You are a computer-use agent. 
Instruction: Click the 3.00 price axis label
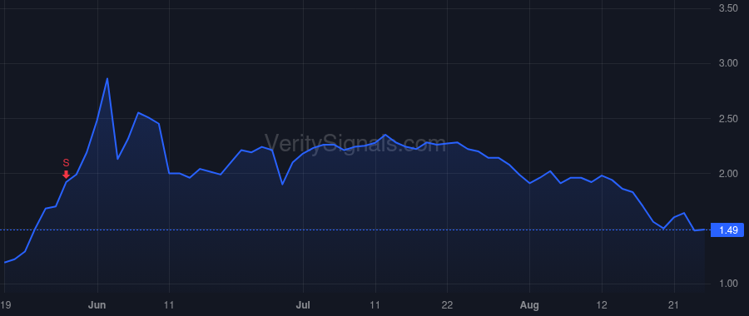[728, 63]
